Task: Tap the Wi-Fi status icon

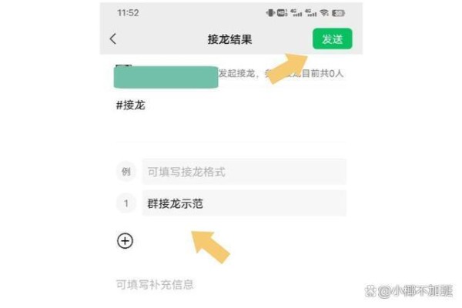Action: (x=324, y=12)
